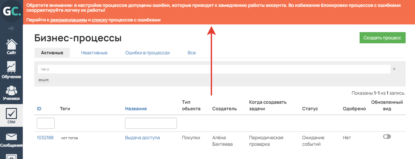Click the Обновленный вид column header
415x159 pixels.
point(387,106)
